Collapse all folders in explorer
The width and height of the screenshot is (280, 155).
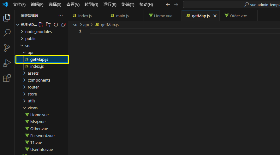63,25
